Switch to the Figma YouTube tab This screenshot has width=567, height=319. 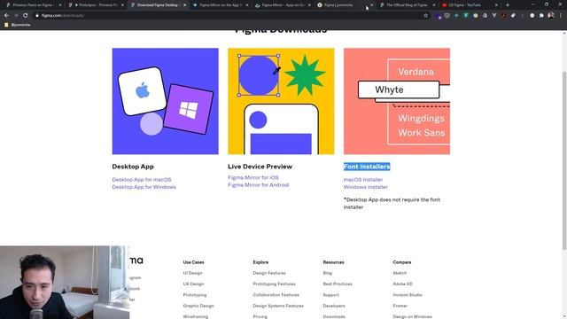point(470,5)
